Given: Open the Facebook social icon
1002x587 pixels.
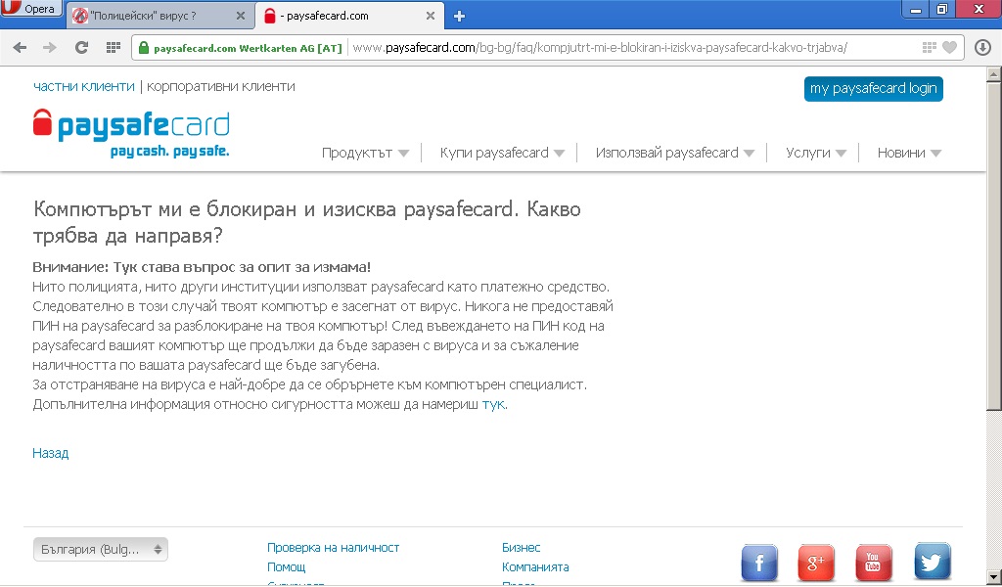Looking at the screenshot, I should 759,563.
